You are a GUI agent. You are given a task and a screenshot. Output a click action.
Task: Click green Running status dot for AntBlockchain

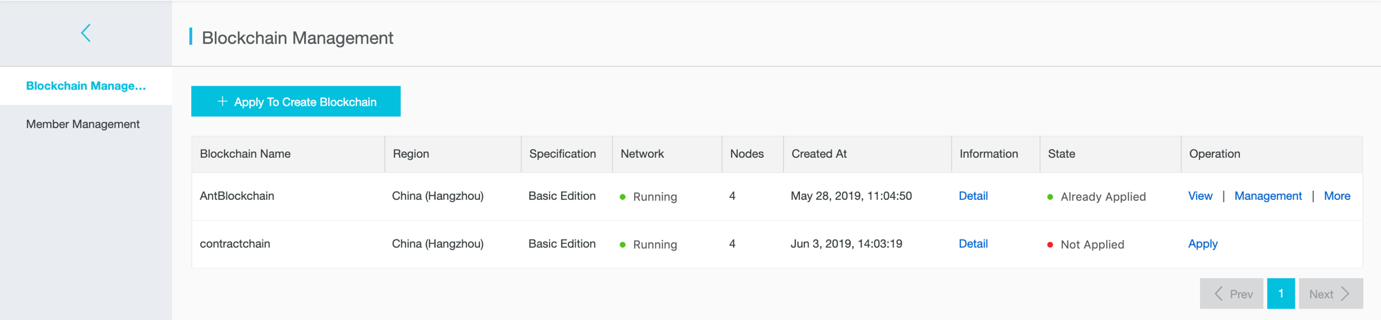[622, 197]
